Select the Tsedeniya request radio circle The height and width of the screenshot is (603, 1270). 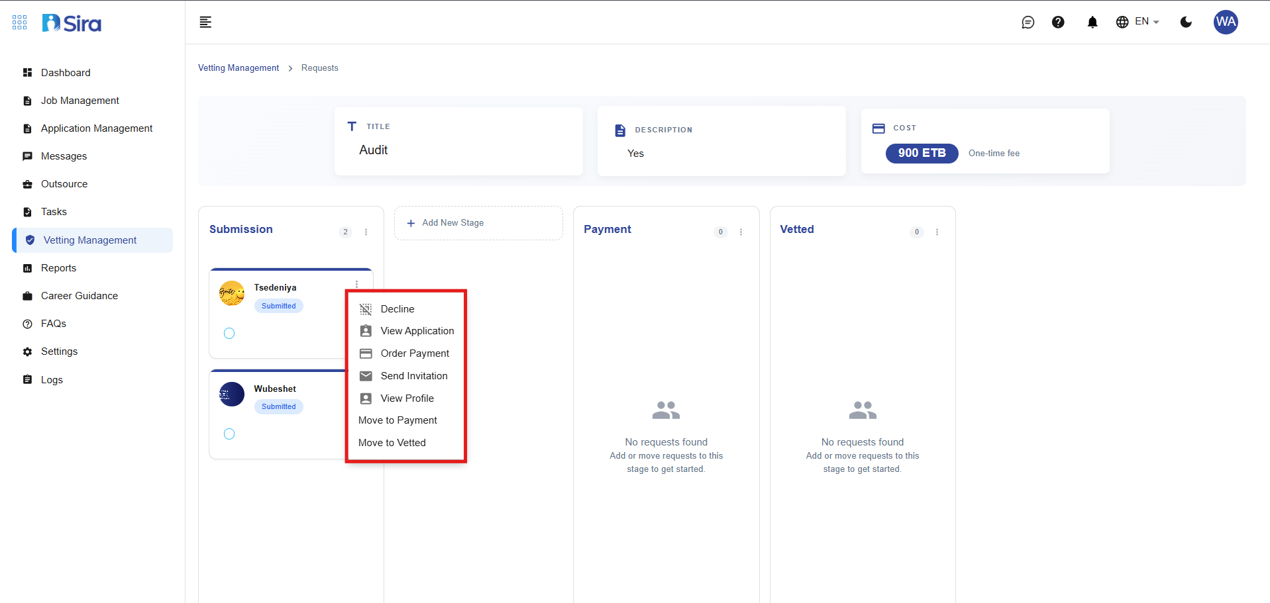pos(229,334)
